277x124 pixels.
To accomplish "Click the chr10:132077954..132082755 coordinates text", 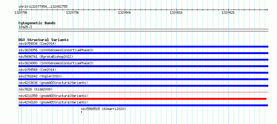I will pos(43,7).
